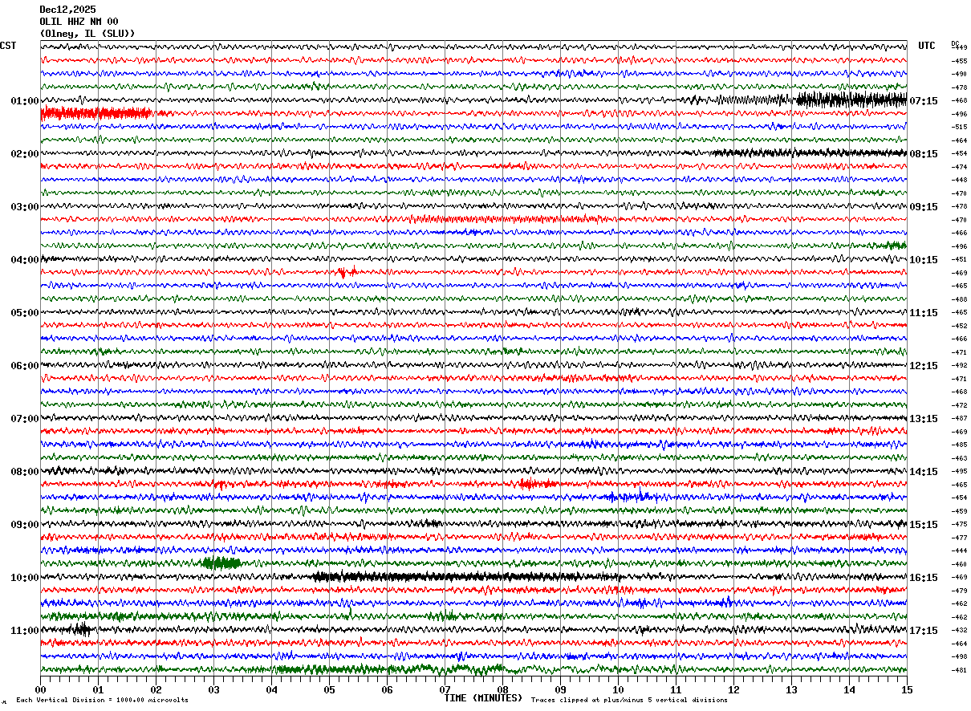
Task: Select the 03:00 CST row label
Action: tap(24, 207)
